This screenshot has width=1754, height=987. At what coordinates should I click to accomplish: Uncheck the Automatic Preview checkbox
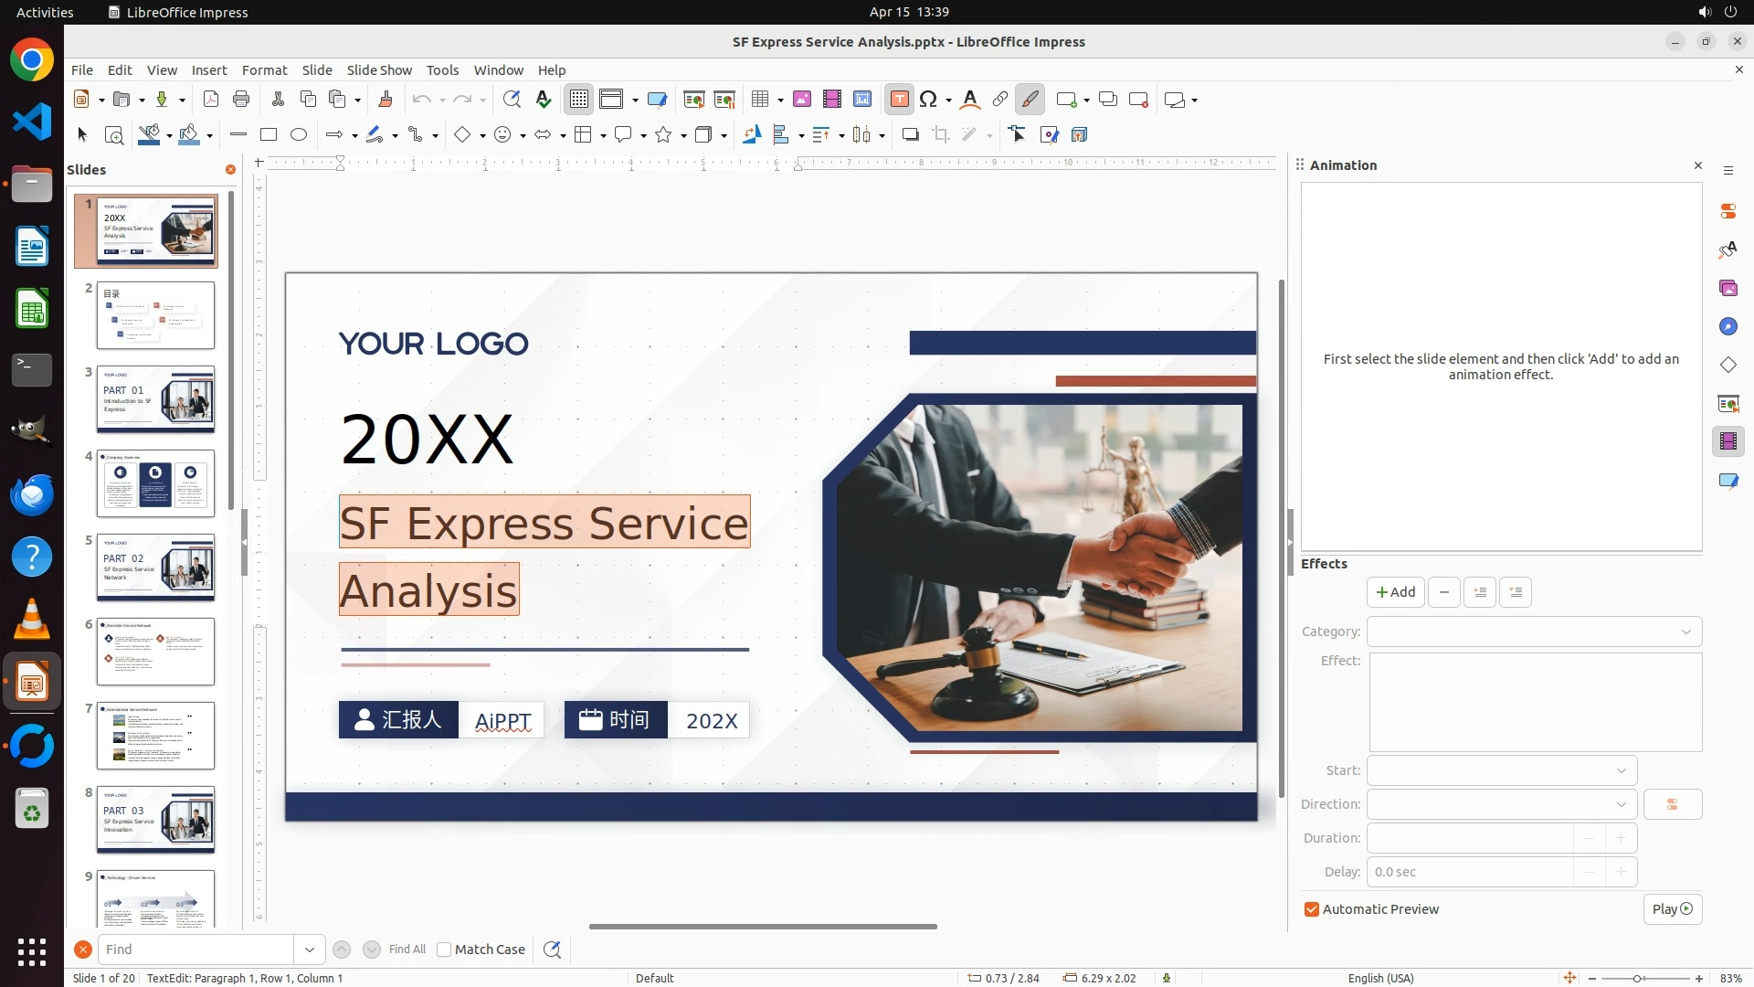pos(1312,909)
